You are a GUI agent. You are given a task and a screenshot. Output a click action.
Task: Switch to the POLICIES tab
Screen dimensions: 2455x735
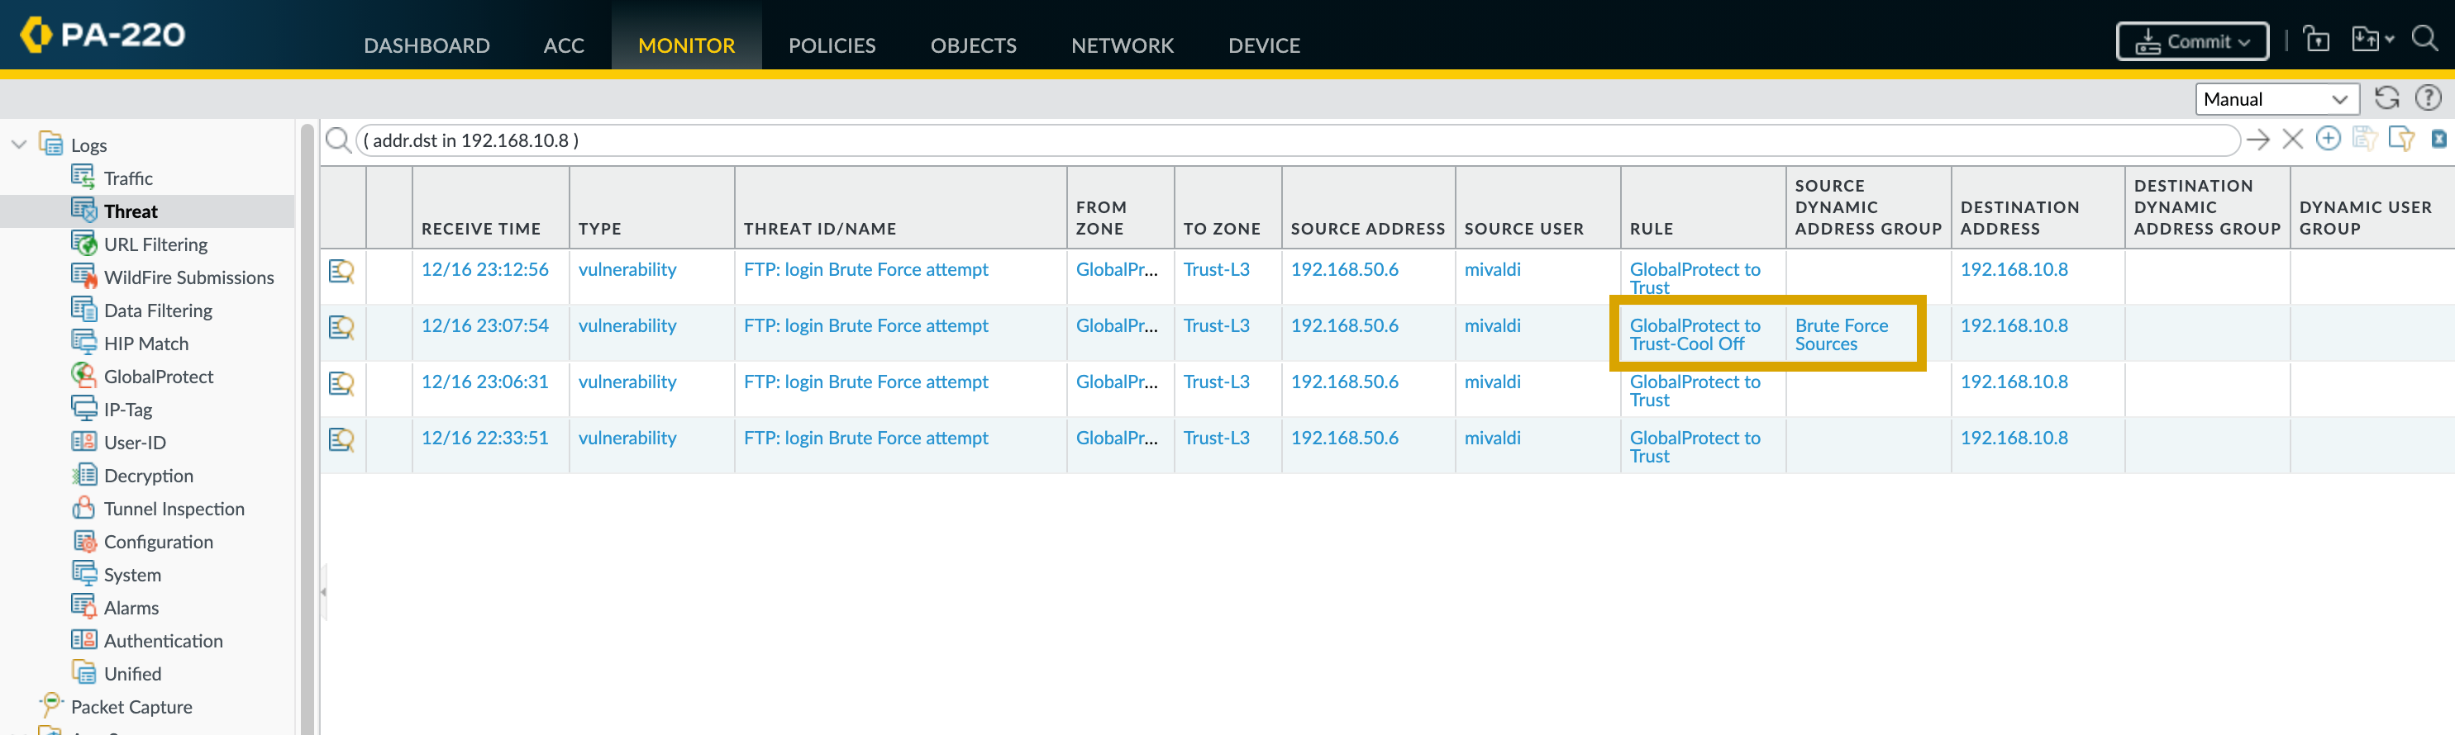pyautogui.click(x=831, y=45)
